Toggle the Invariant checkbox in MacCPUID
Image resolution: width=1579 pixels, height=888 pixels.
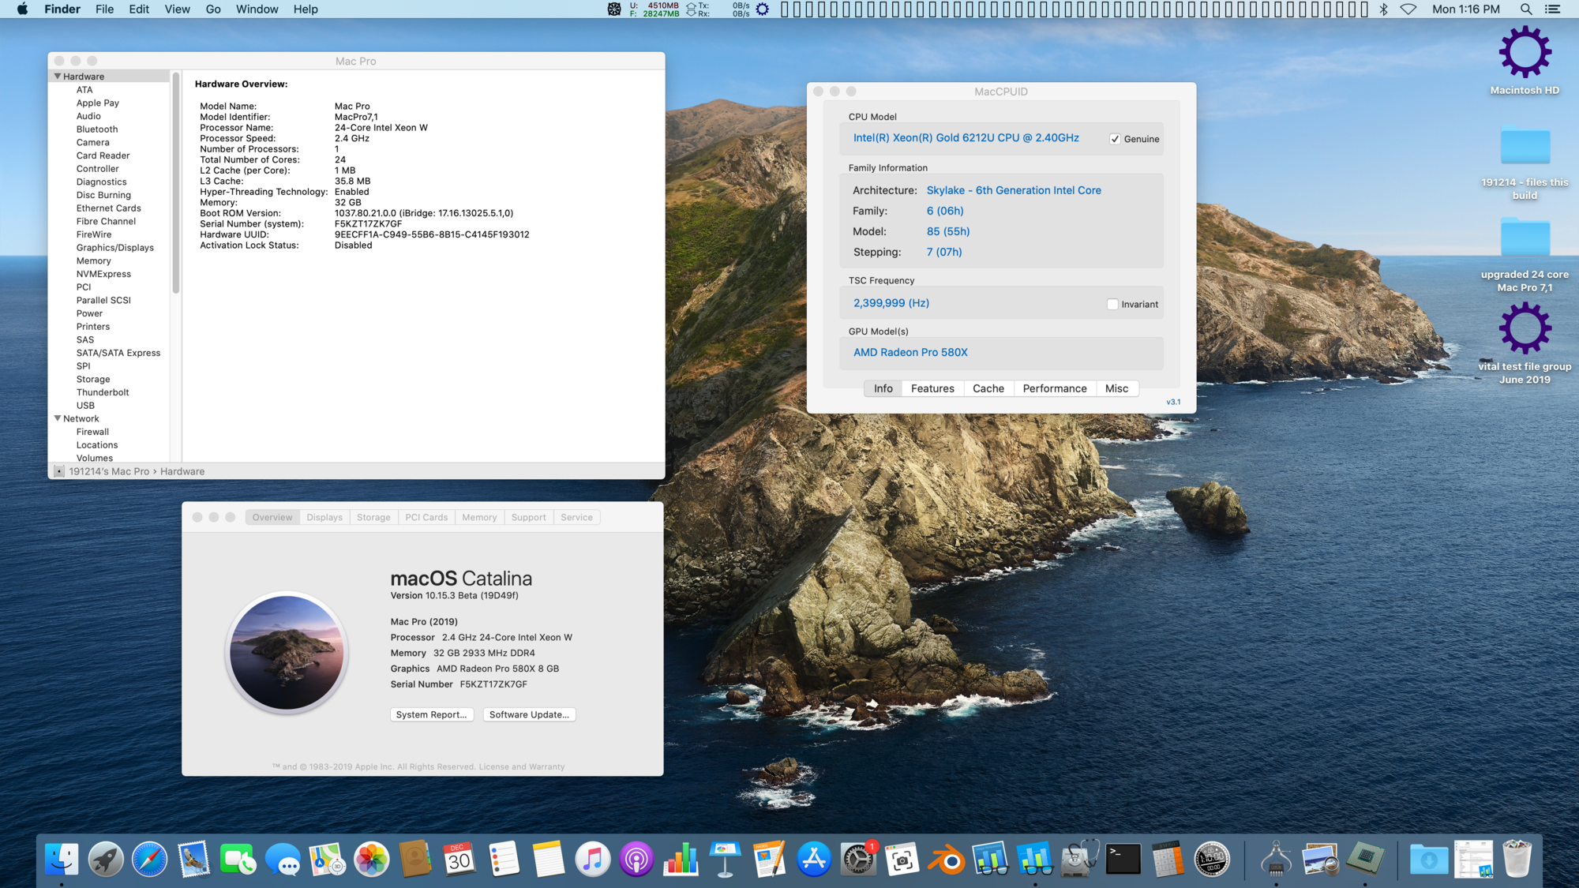(1112, 305)
